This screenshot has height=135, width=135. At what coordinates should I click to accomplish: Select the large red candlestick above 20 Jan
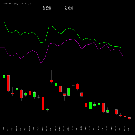click(8, 83)
